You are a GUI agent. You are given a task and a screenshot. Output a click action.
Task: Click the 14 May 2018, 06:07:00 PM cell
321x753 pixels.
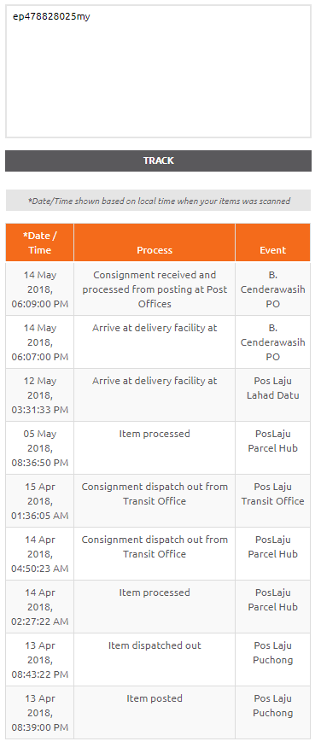click(x=40, y=341)
